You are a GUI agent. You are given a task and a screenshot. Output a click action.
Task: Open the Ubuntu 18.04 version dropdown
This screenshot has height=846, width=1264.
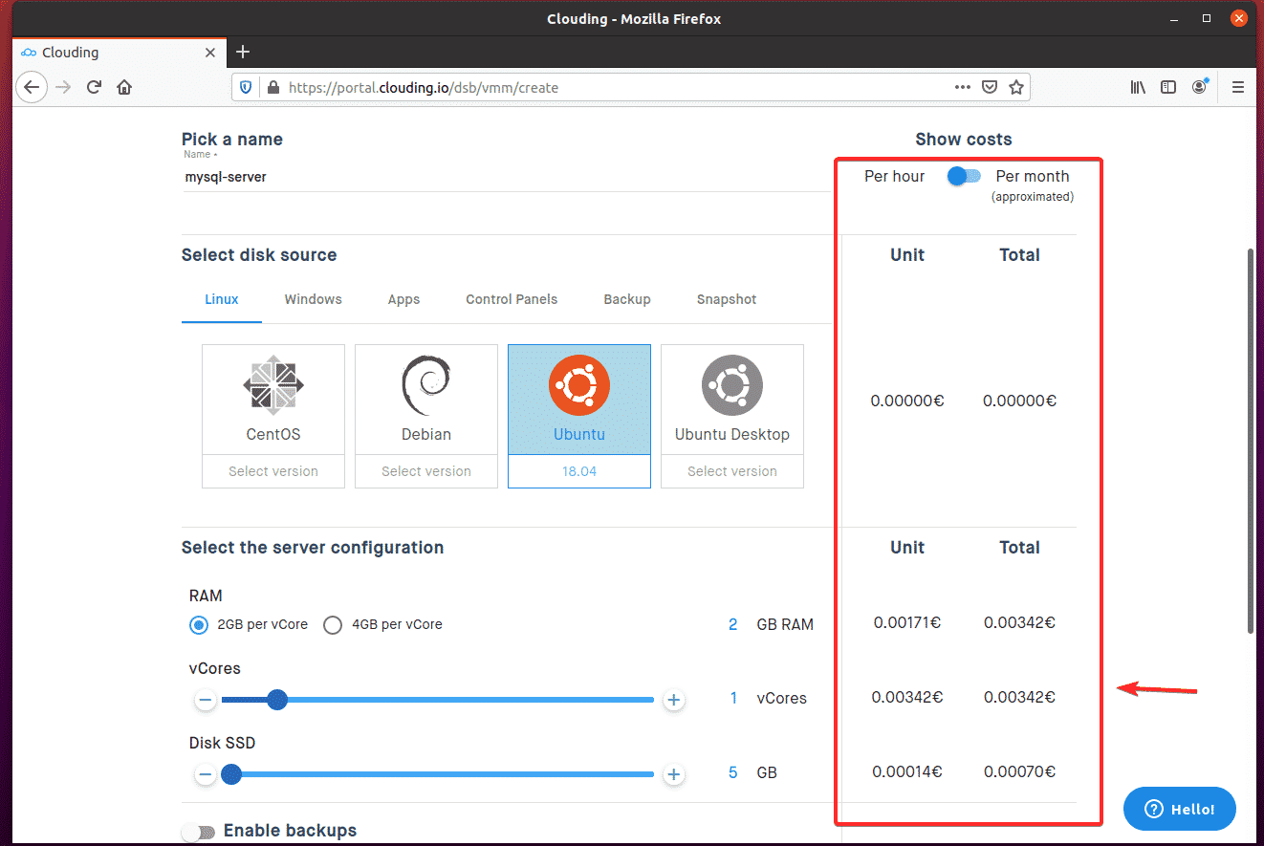(x=579, y=471)
